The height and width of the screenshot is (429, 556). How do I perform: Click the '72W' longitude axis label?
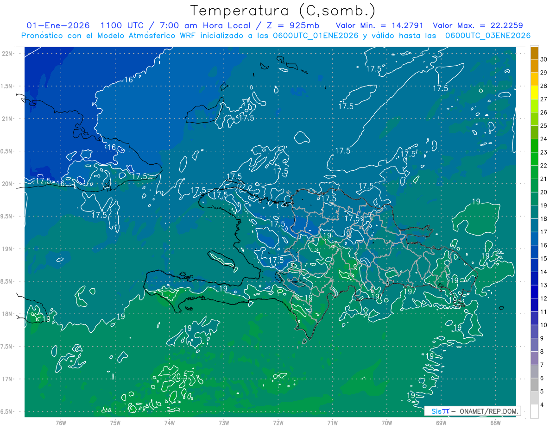278,423
